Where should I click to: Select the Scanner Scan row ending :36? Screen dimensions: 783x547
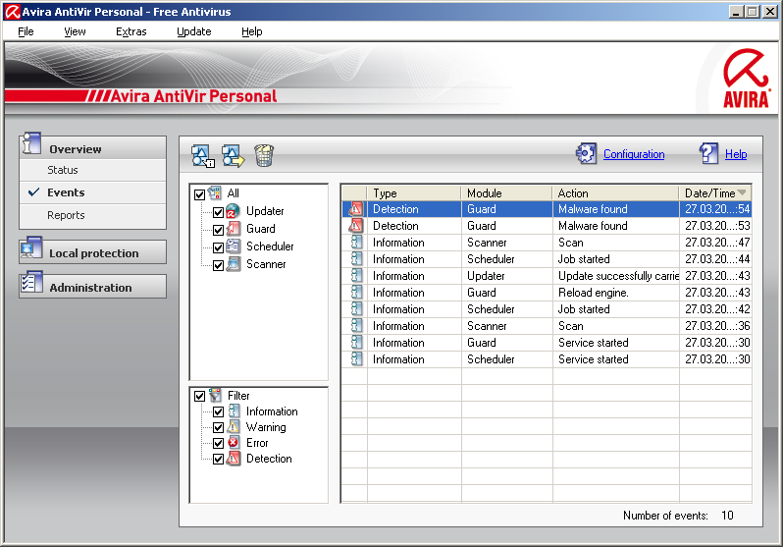click(547, 326)
